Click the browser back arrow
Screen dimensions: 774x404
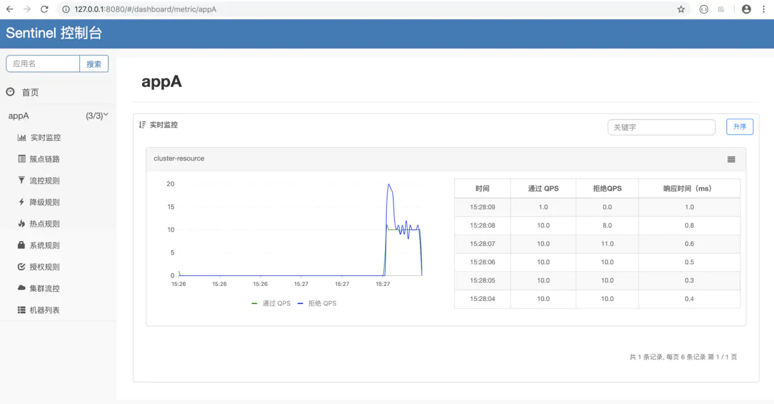pos(10,10)
